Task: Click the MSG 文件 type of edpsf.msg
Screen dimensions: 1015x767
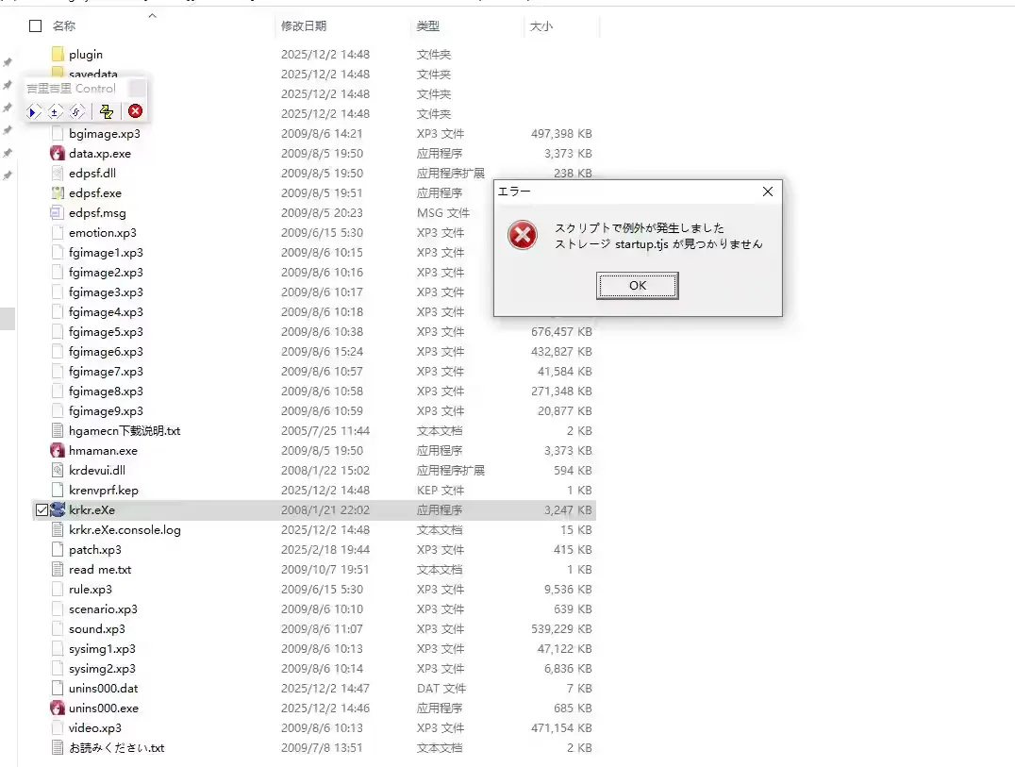Action: pos(443,213)
